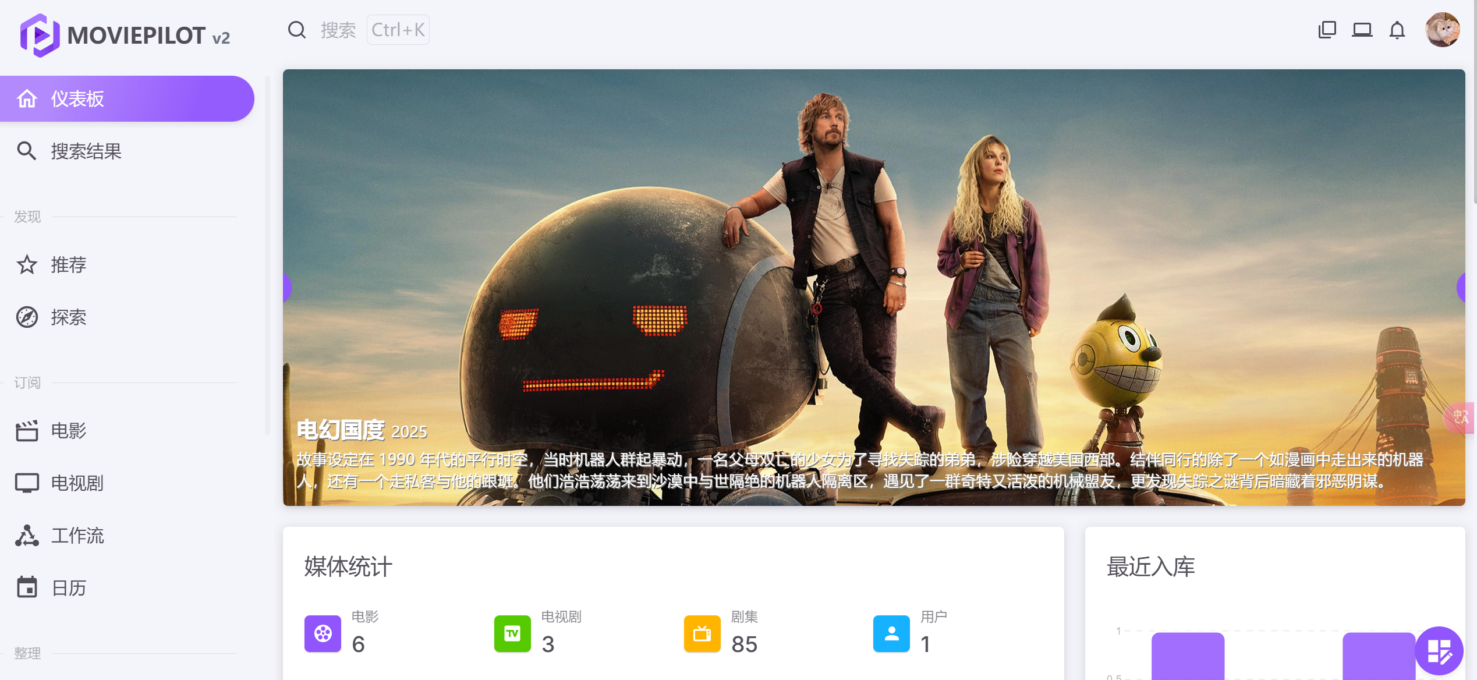Click the 订阅 section label
The width and height of the screenshot is (1477, 680).
point(27,382)
